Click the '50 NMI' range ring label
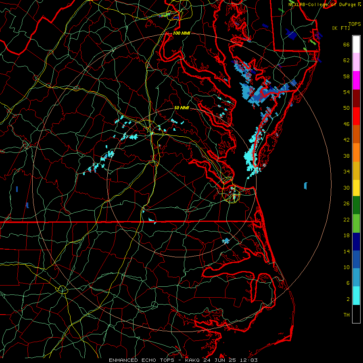 pyautogui.click(x=181, y=108)
